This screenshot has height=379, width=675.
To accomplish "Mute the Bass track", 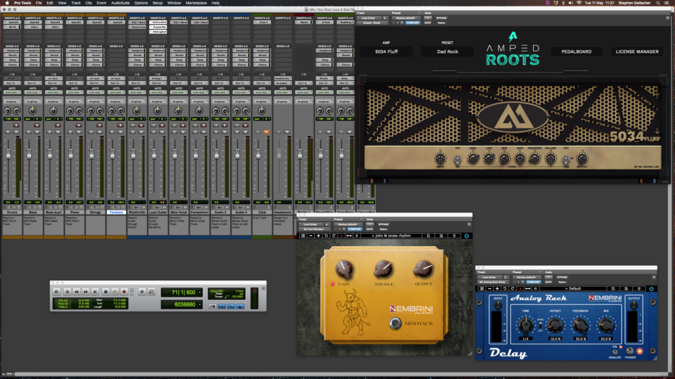I will pyautogui.click(x=37, y=132).
